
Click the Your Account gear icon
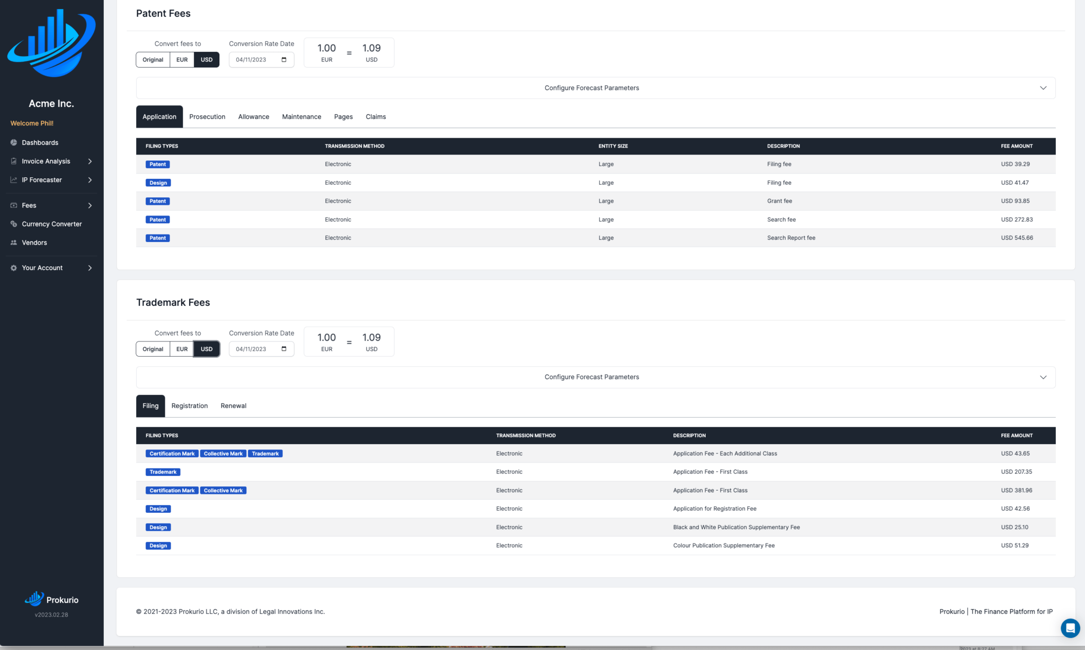point(14,268)
